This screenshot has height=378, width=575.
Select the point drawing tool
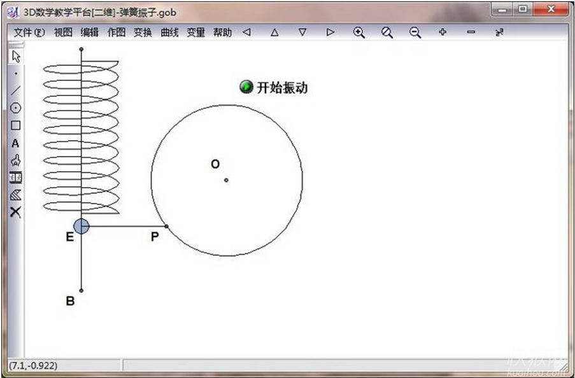[15, 73]
